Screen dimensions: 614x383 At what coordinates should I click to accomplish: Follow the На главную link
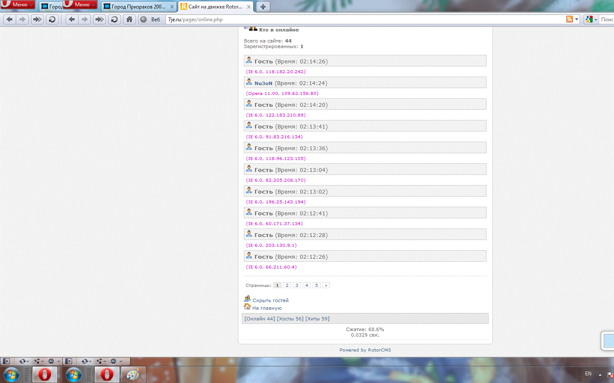pos(267,308)
